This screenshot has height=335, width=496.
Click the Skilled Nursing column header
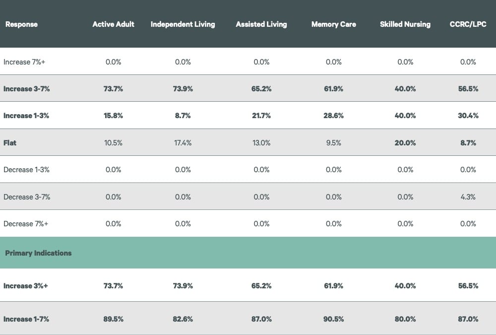coord(405,24)
